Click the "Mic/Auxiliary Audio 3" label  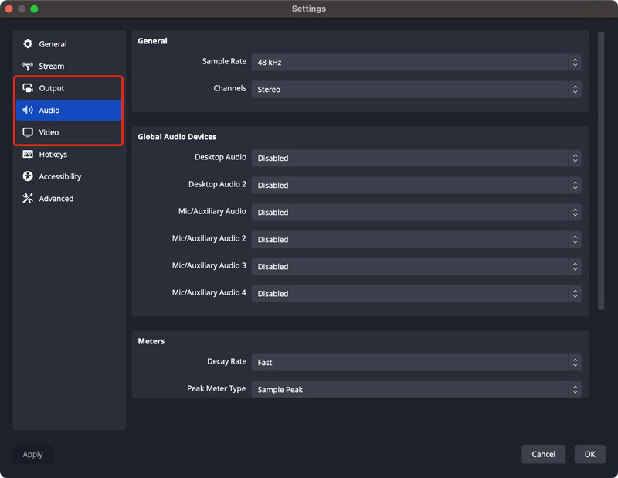click(209, 265)
